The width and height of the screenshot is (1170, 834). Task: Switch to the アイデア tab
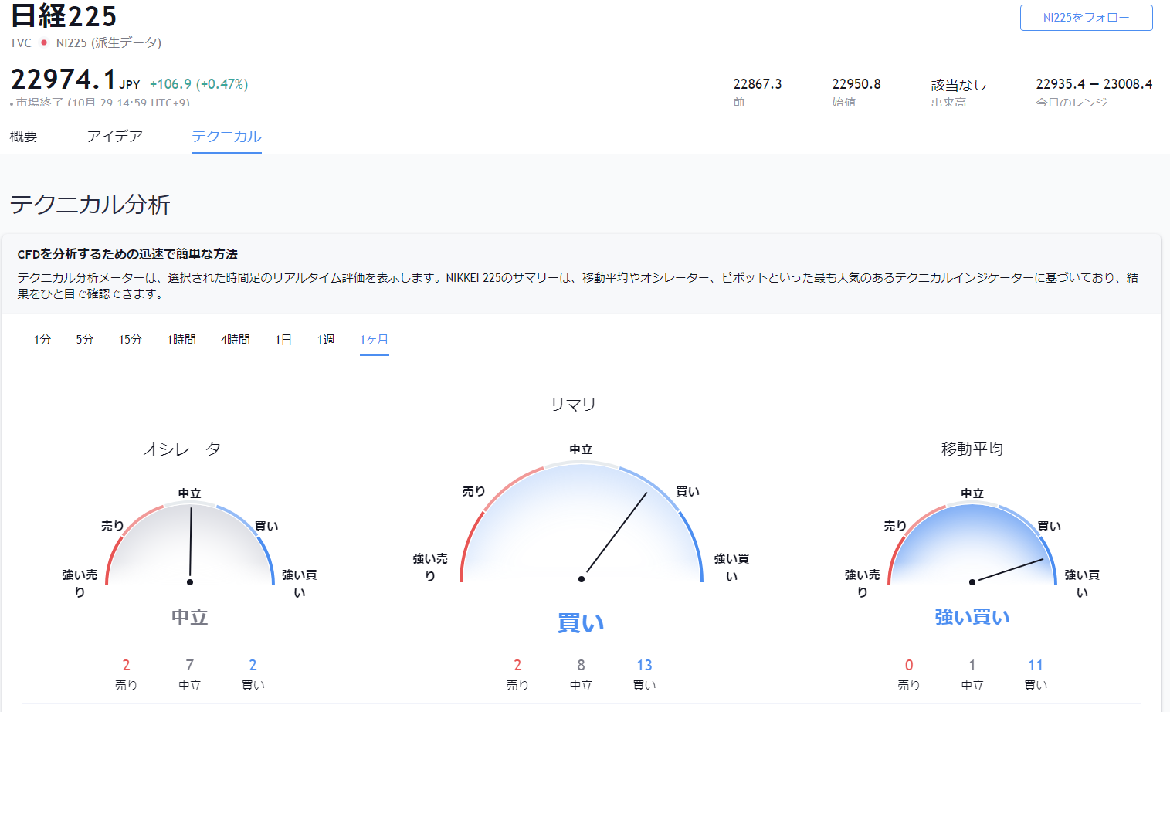tap(115, 137)
